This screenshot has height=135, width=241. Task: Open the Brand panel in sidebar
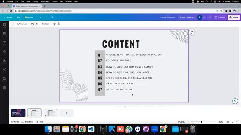(x=5, y=52)
